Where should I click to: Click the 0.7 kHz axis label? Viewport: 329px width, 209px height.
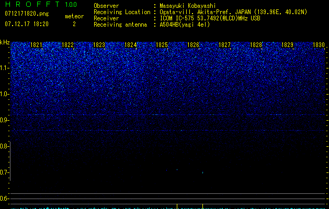pos(4,172)
